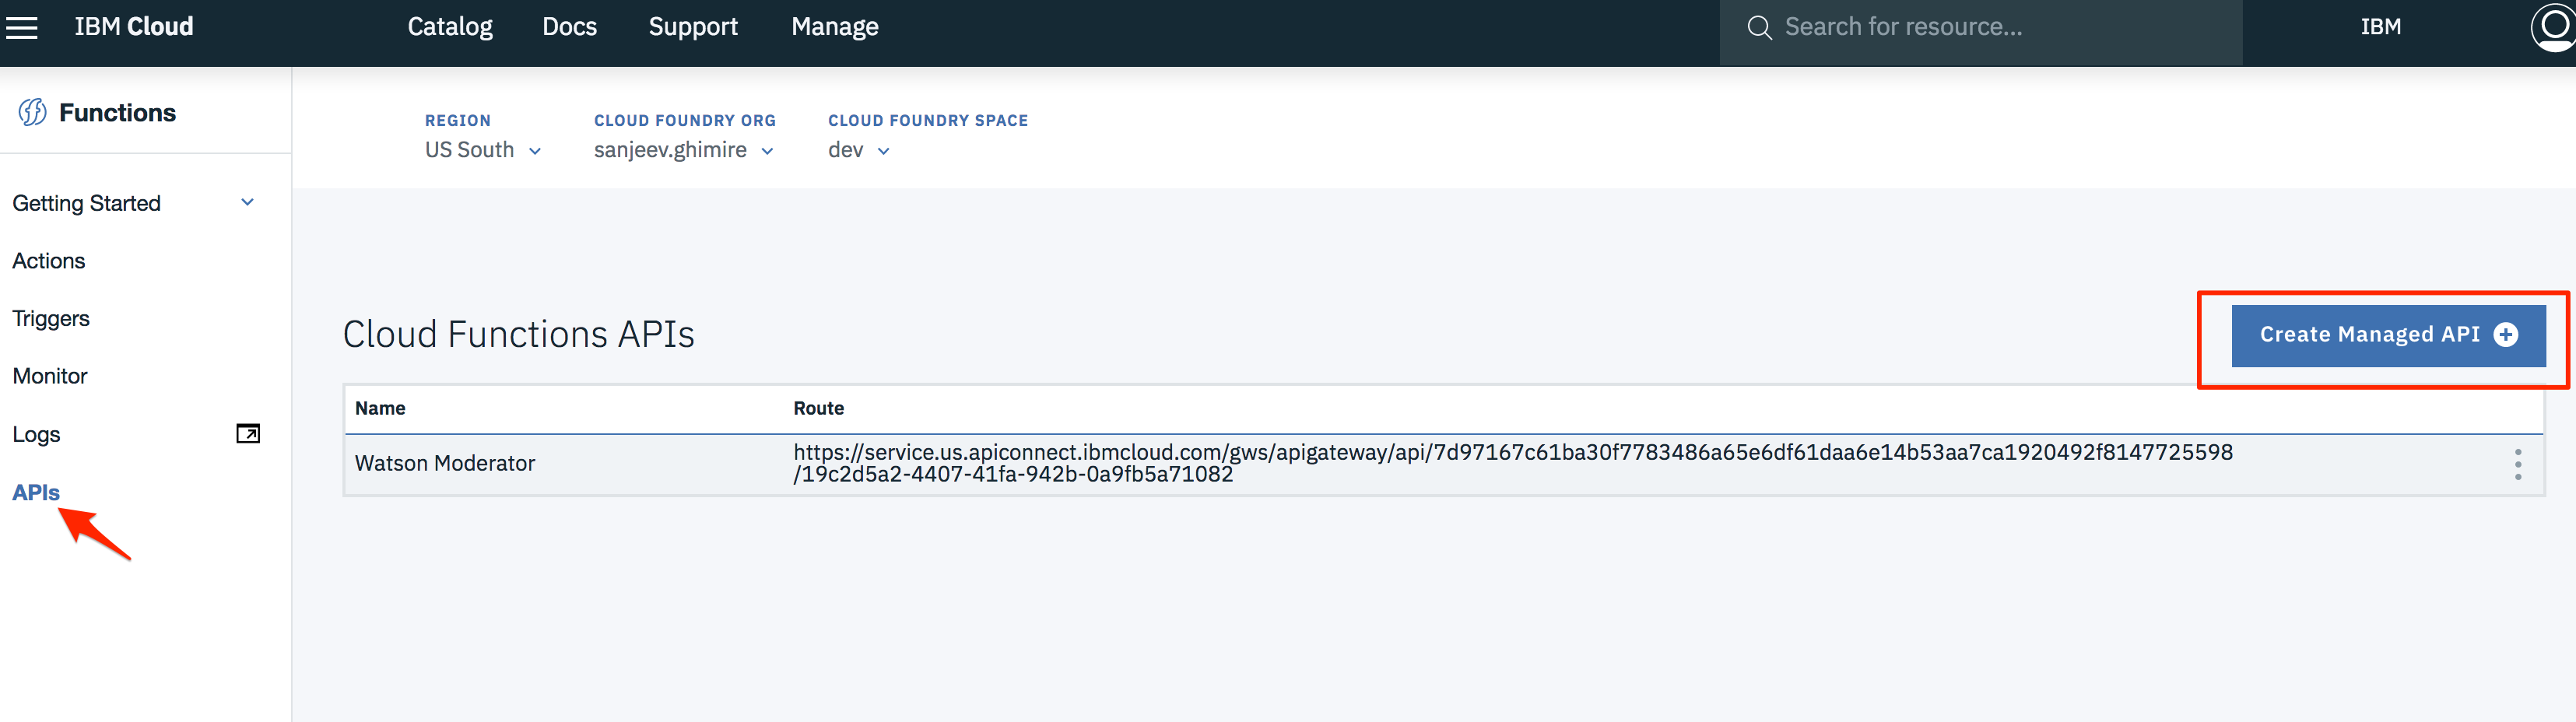This screenshot has width=2576, height=722.
Task: Open Watson Moderator overflow menu dots
Action: click(2517, 464)
